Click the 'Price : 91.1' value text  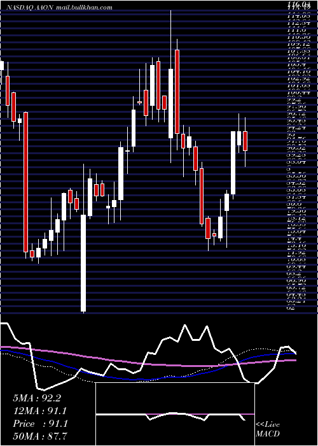(x=40, y=424)
